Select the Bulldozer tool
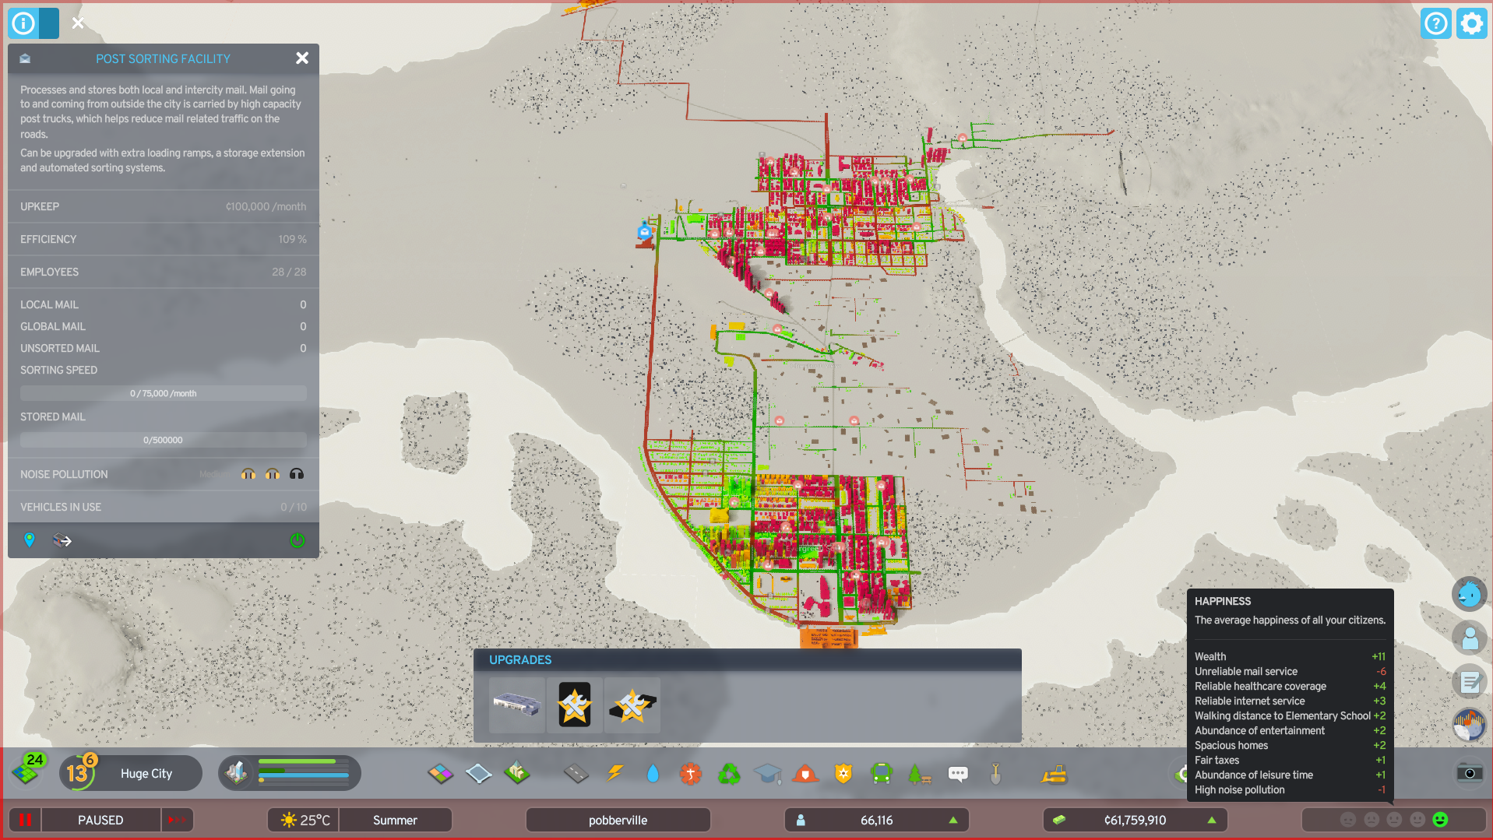The image size is (1493, 840). (1054, 773)
